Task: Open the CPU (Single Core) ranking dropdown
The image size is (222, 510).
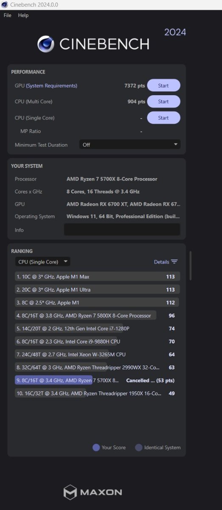Action: (42, 262)
